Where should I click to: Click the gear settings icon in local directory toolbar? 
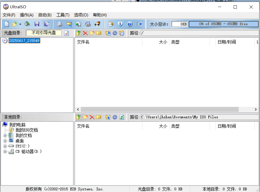(115, 117)
